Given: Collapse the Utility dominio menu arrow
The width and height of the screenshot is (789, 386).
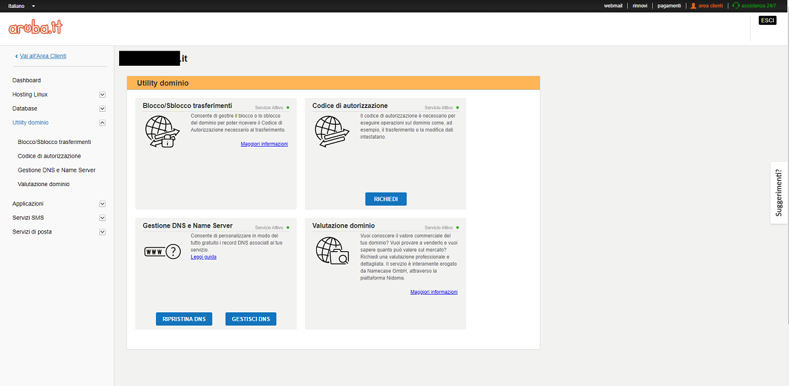Looking at the screenshot, I should pos(103,123).
